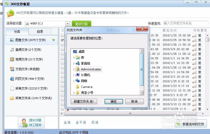Screen dimensions: 210x134
Task: Click network (网络) icon in tree
Action: 78,81
